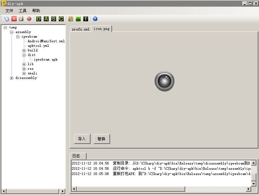Click the green D toolbar button
The height and width of the screenshot is (195, 259).
coord(39,19)
